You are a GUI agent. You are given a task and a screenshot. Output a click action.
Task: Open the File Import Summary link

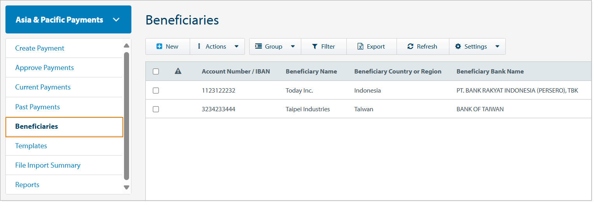click(x=48, y=165)
